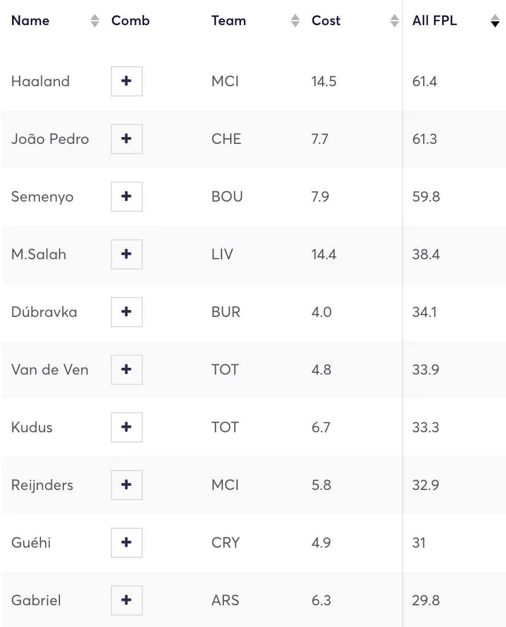Open the Semenyo player row
Image resolution: width=506 pixels, height=627 pixels.
pyautogui.click(x=42, y=196)
